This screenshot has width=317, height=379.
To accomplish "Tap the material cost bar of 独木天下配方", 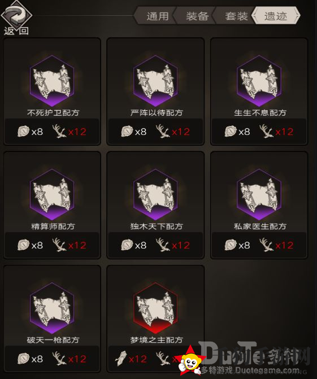I will 155,245.
